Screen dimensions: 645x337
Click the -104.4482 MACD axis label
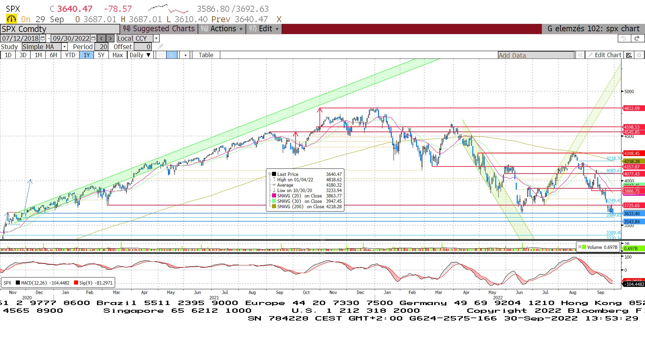click(634, 284)
